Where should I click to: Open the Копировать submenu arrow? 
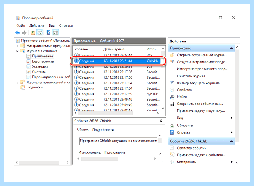click(x=231, y=162)
